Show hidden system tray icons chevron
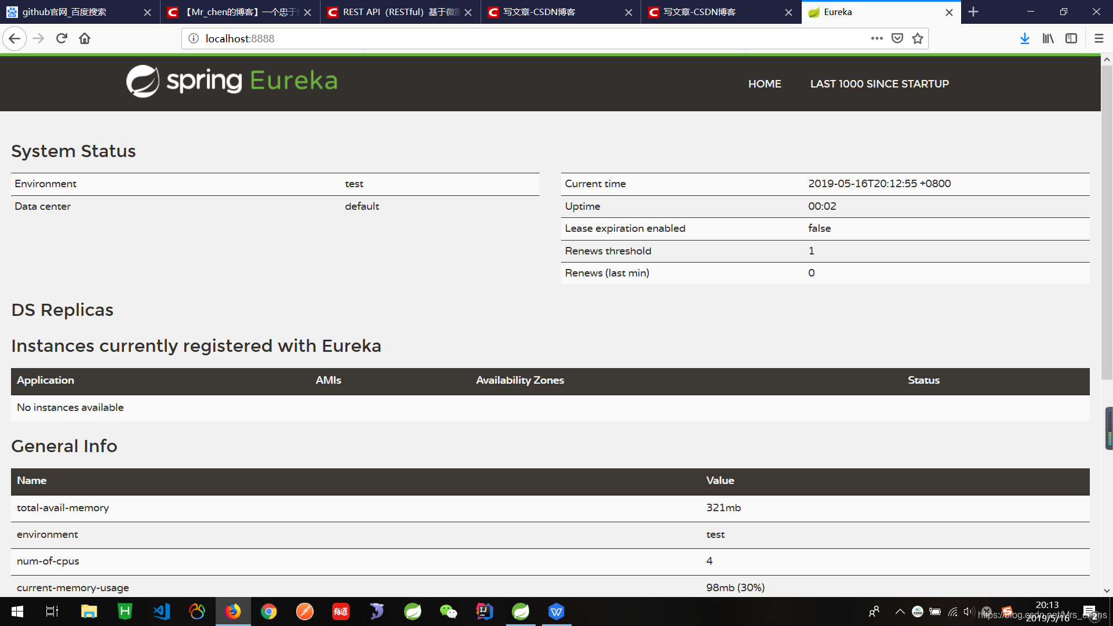This screenshot has height=626, width=1113. click(x=900, y=612)
